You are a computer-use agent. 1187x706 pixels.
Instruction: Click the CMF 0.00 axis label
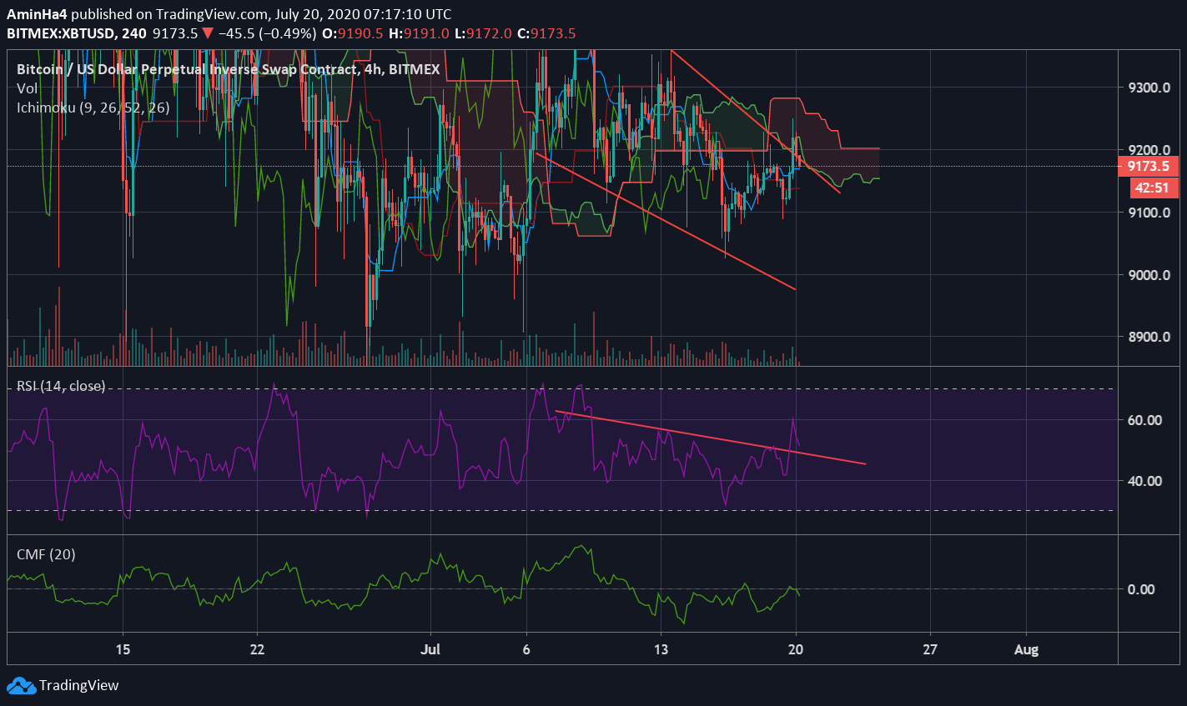[1141, 589]
